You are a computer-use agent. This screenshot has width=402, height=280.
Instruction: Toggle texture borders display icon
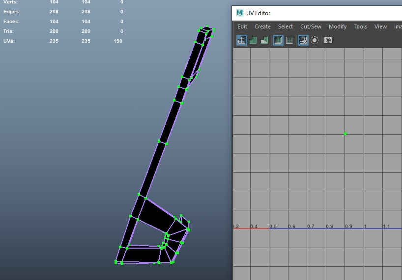coord(278,40)
